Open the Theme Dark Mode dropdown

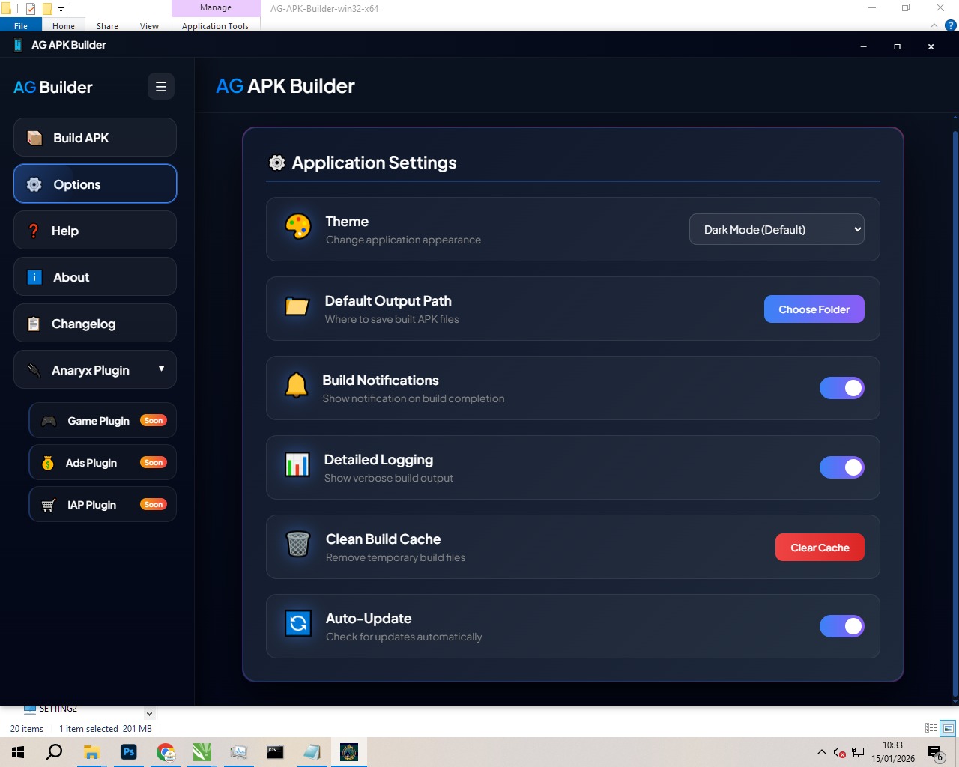[777, 229]
